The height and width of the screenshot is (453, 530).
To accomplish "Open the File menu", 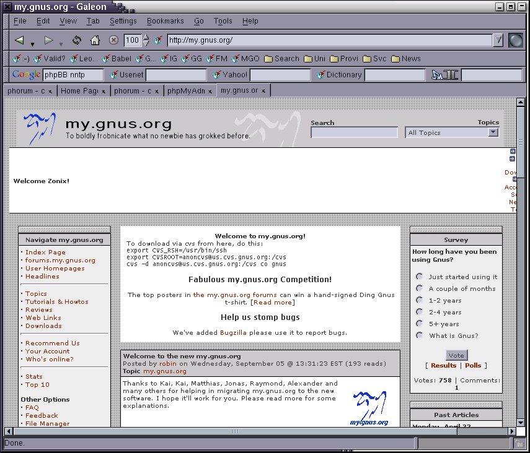I will point(20,21).
